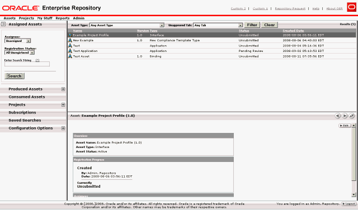358x210 pixels.
Task: Click the Pending Review status cell
Action: pos(251,51)
